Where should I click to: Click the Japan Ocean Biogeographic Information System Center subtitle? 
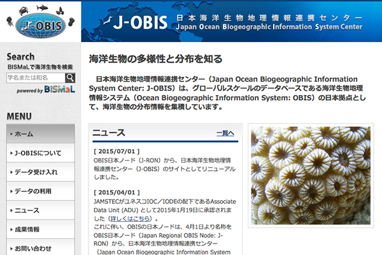269,27
